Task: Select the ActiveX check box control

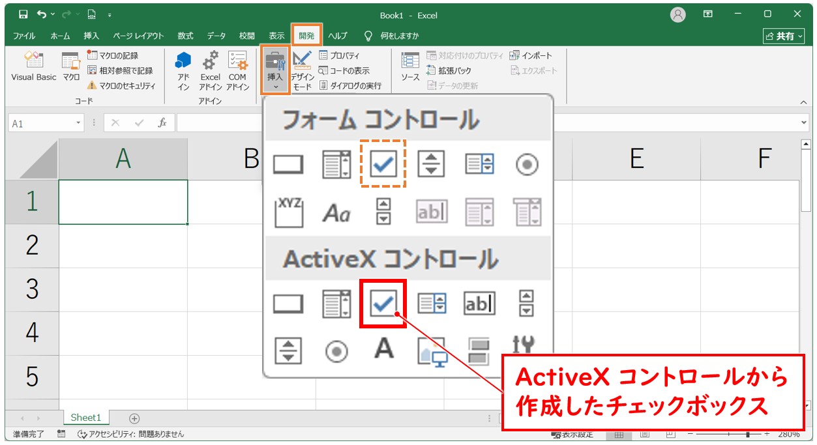Action: coord(383,304)
